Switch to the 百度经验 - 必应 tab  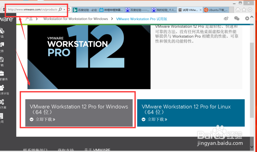pyautogui.click(x=85, y=10)
